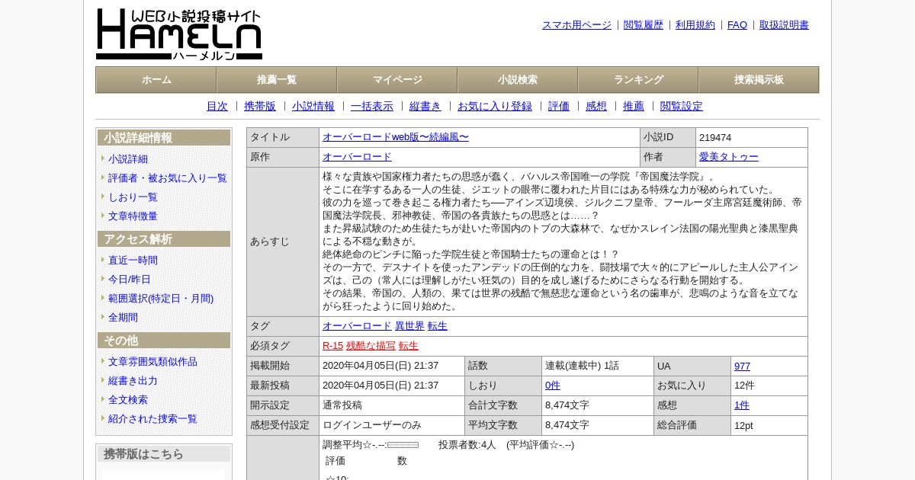The width and height of the screenshot is (915, 480).
Task: Open 今日/昨日 access analysis
Action: [x=130, y=280]
